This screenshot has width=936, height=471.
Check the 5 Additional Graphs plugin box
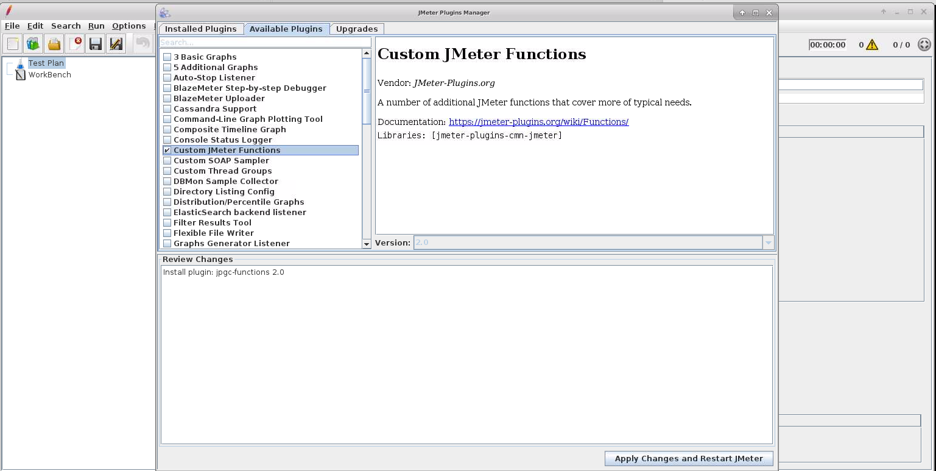(167, 68)
